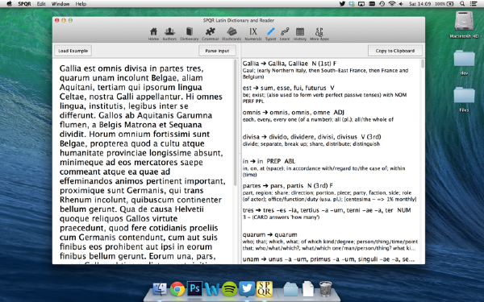Viewport: 484px width, 302px height.
Task: Open the Notification Center
Action: (474, 4)
